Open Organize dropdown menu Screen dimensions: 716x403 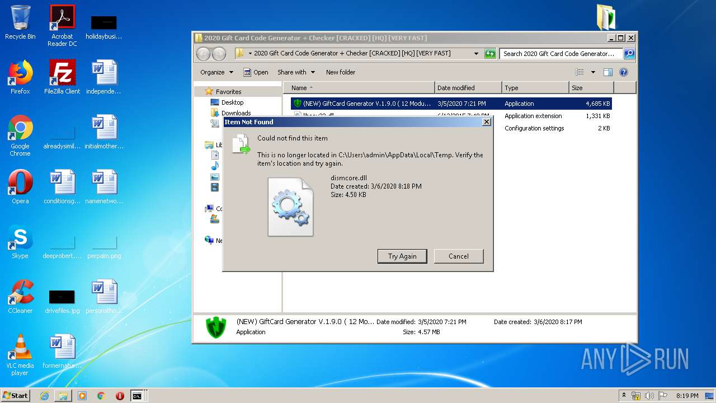216,72
